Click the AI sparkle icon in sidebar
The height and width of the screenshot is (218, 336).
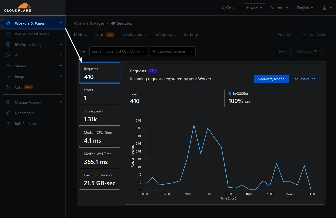click(8, 55)
